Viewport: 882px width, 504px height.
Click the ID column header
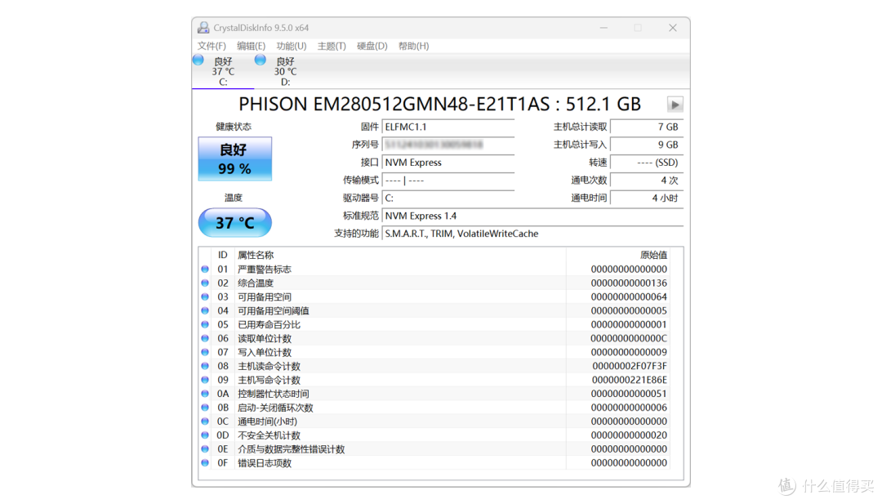pos(223,256)
